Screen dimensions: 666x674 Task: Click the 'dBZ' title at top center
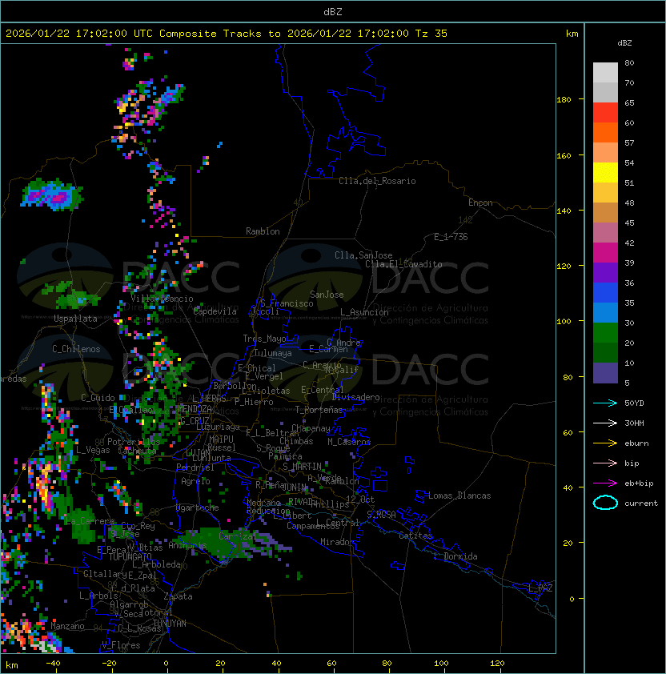(x=333, y=11)
